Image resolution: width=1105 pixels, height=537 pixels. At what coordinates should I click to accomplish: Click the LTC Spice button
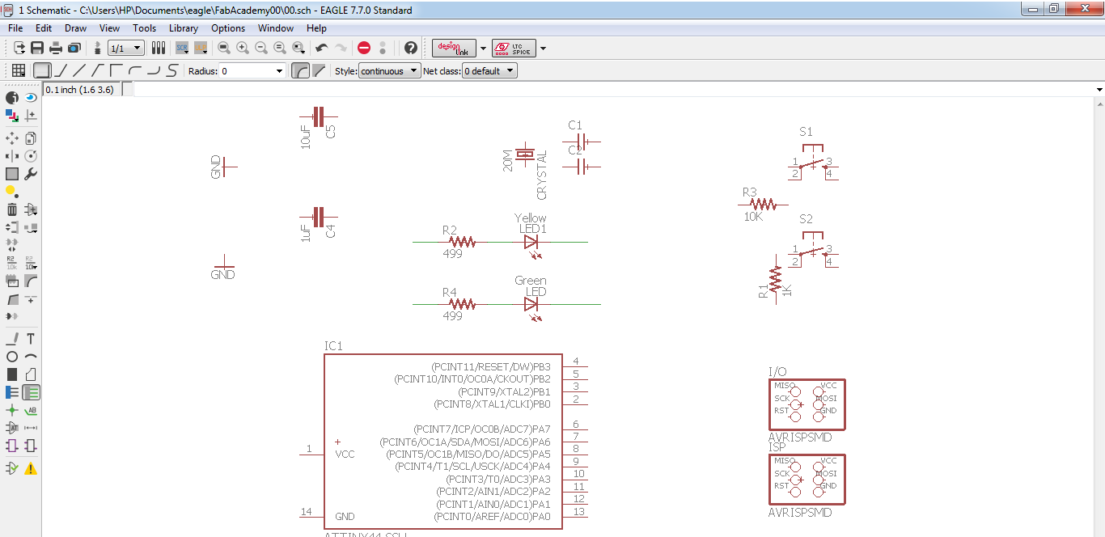pyautogui.click(x=513, y=48)
